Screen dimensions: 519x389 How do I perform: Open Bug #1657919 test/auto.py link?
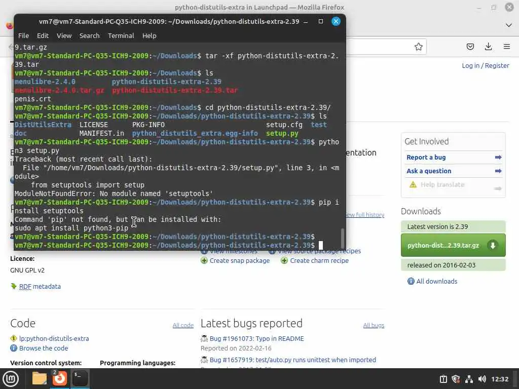pos(293,360)
